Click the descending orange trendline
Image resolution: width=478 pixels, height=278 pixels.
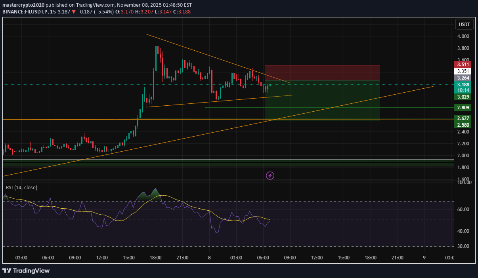pos(218,59)
